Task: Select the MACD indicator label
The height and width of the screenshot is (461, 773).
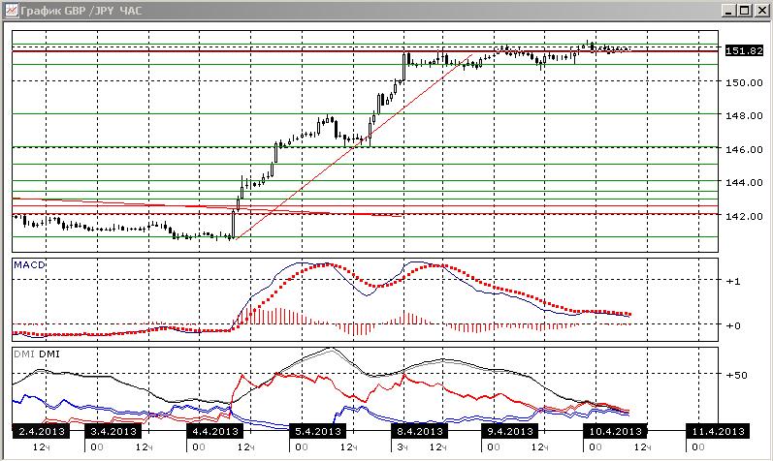Action: click(x=29, y=265)
